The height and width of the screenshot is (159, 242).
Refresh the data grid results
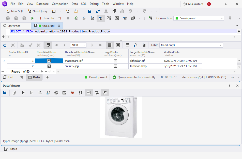coord(5,45)
